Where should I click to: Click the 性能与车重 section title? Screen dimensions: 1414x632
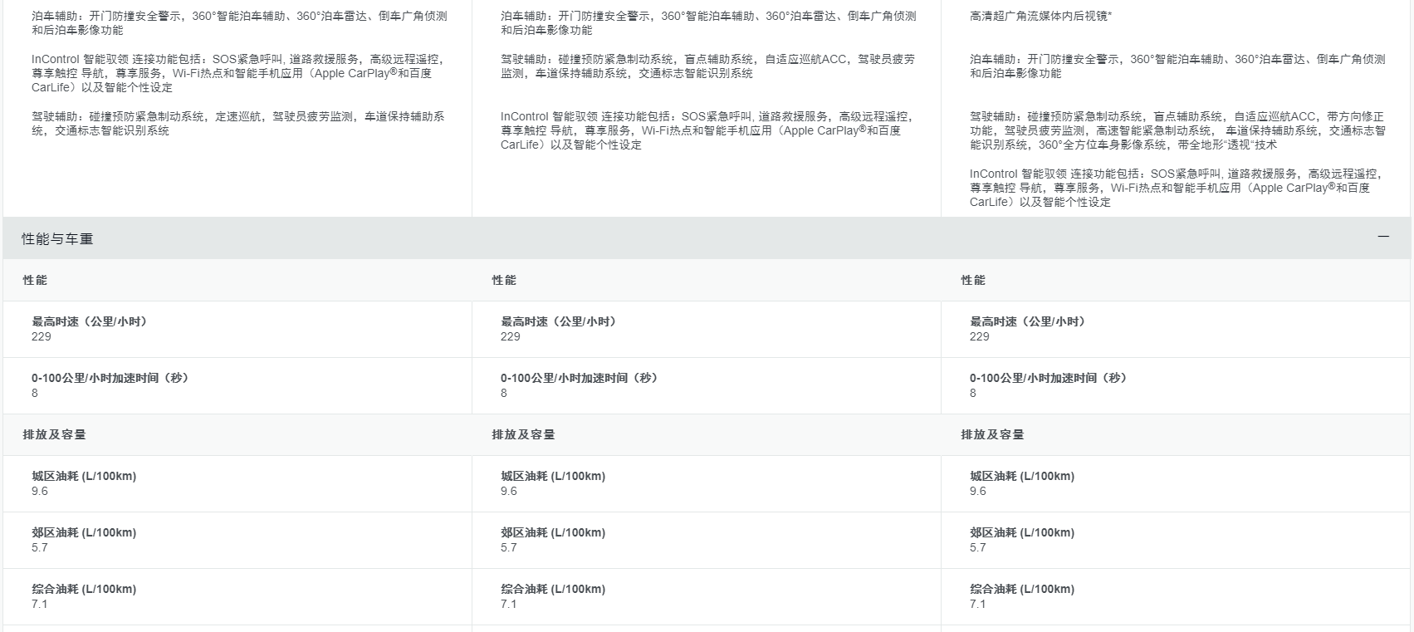pyautogui.click(x=57, y=239)
